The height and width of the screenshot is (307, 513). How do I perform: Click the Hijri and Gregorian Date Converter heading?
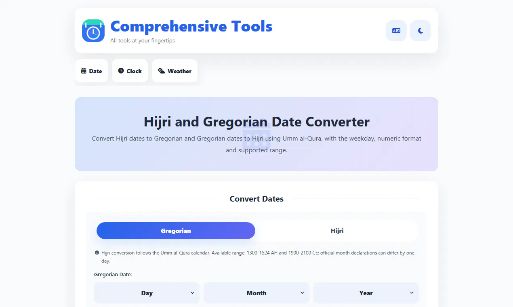pyautogui.click(x=256, y=122)
